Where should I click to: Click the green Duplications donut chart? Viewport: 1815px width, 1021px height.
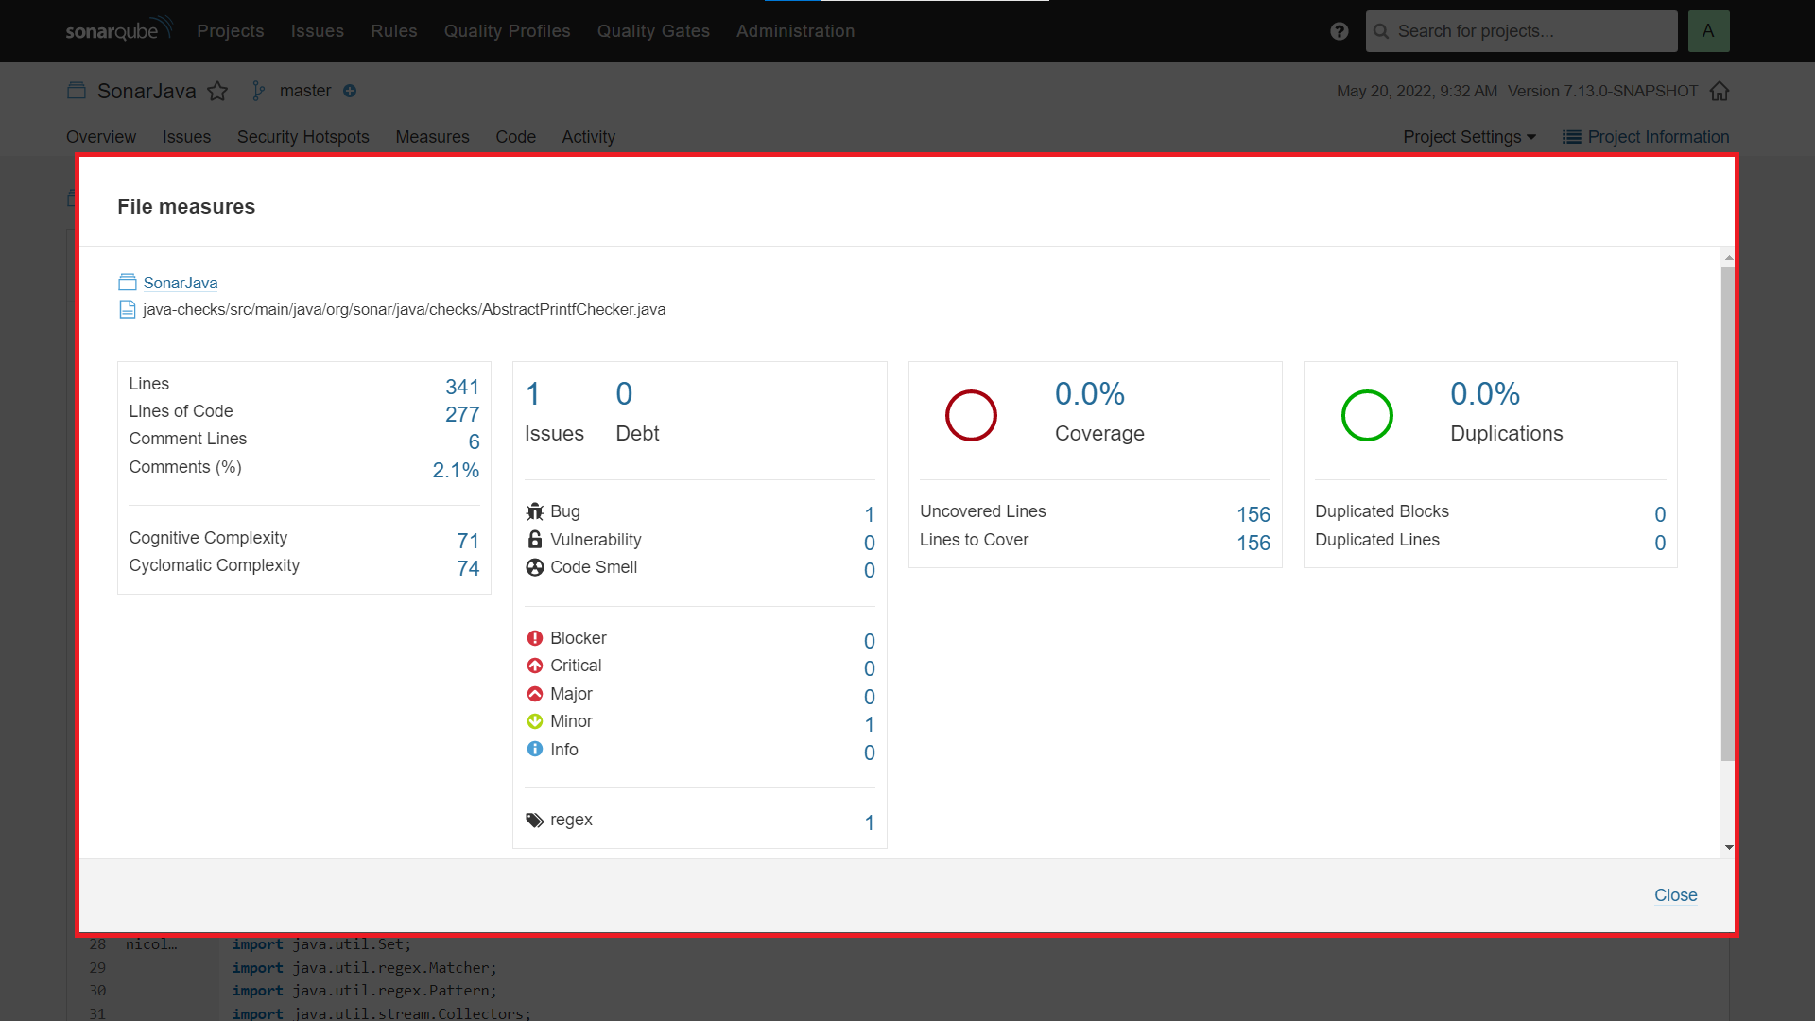coord(1367,415)
